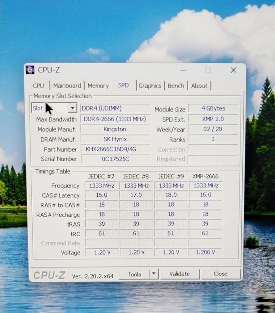Click the 4 GBytes module size value

coord(213,108)
